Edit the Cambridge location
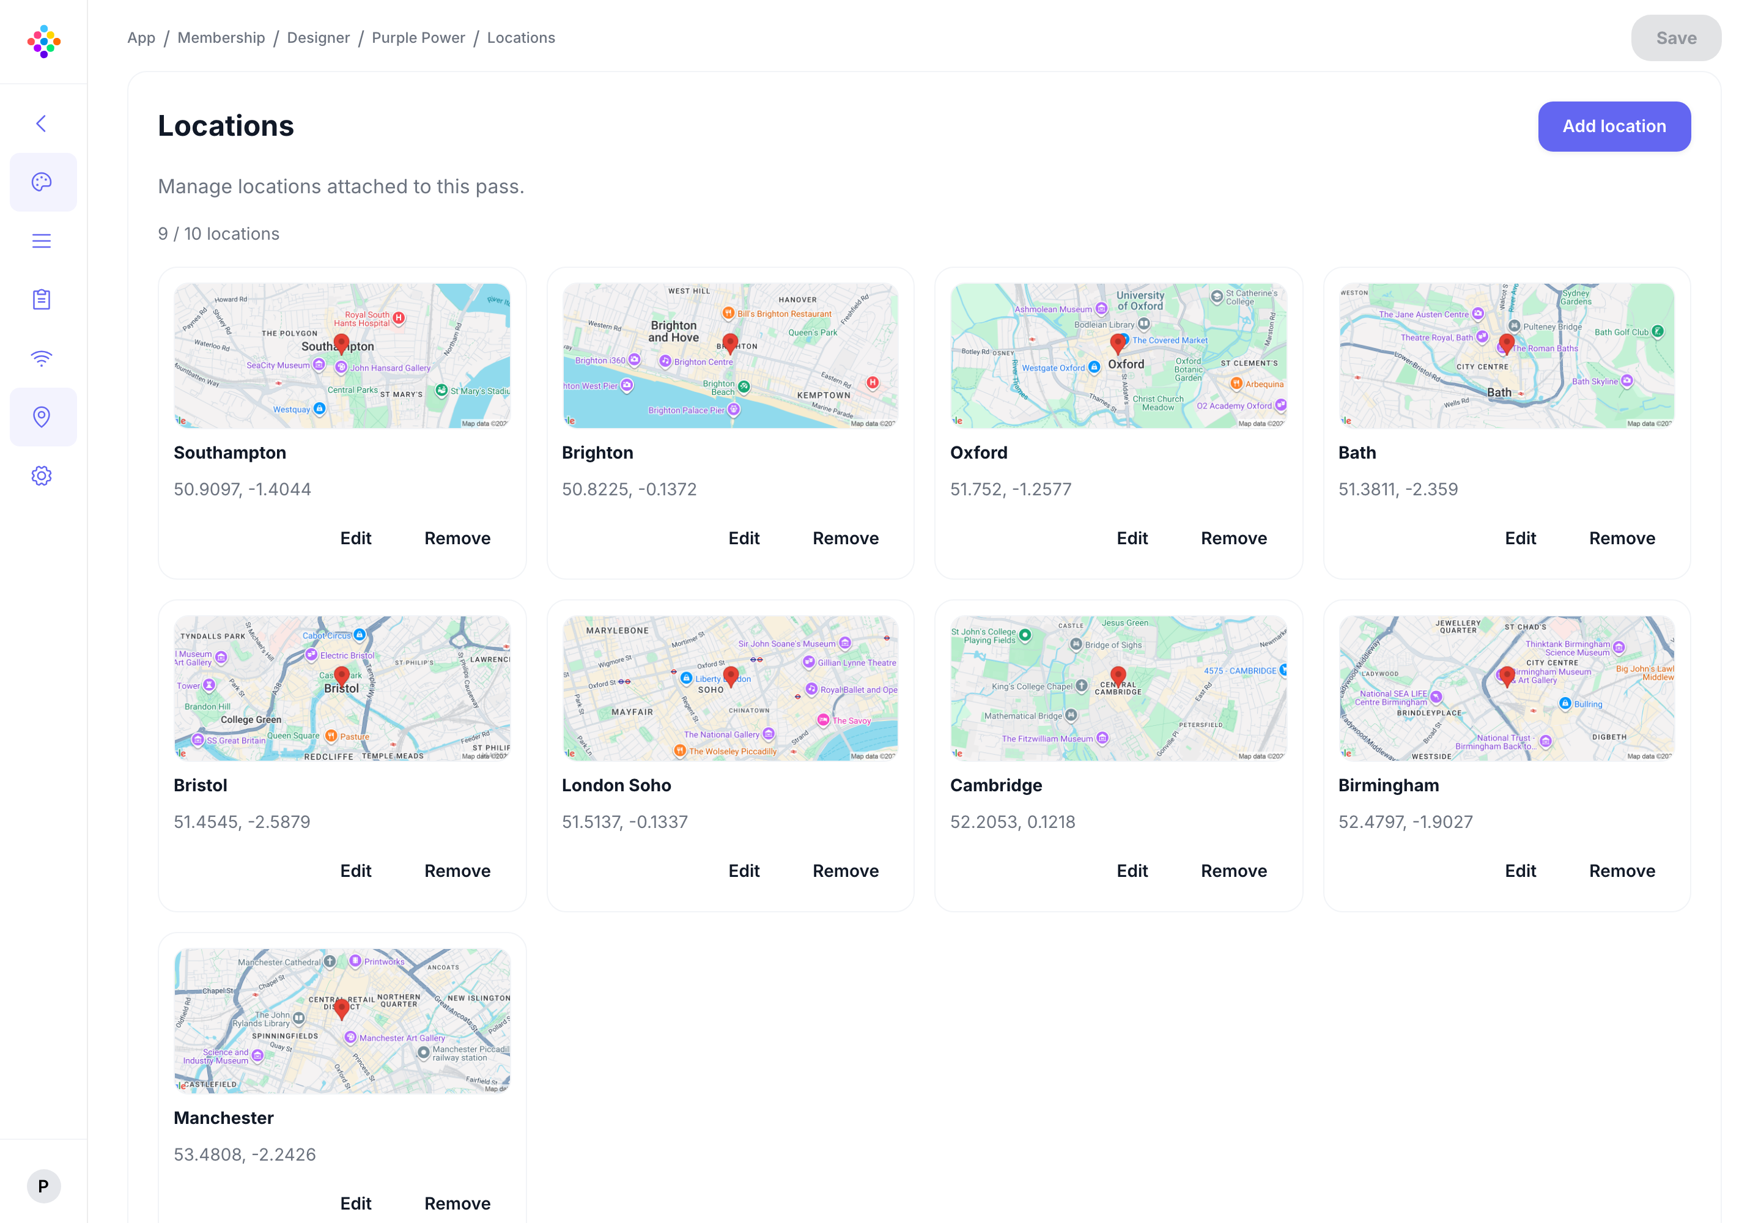This screenshot has width=1761, height=1223. [x=1132, y=871]
